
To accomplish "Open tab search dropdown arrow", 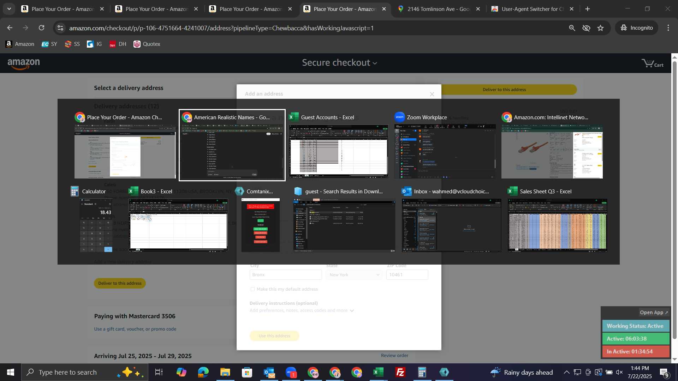I will 9,9.
